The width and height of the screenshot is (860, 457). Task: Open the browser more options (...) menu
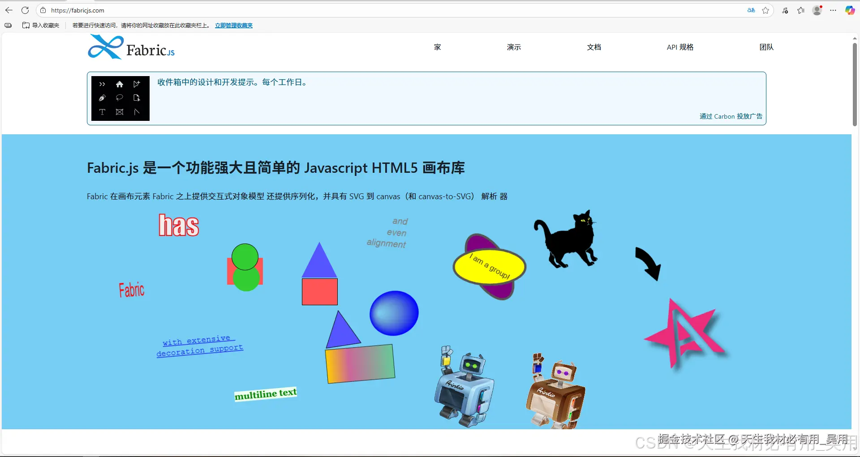point(834,10)
